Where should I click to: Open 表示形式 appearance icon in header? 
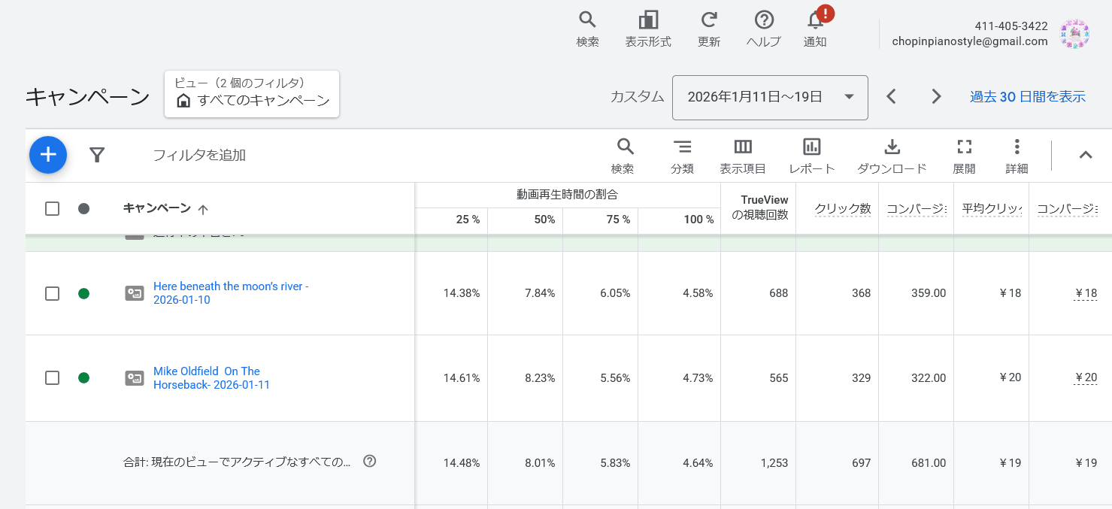click(647, 20)
